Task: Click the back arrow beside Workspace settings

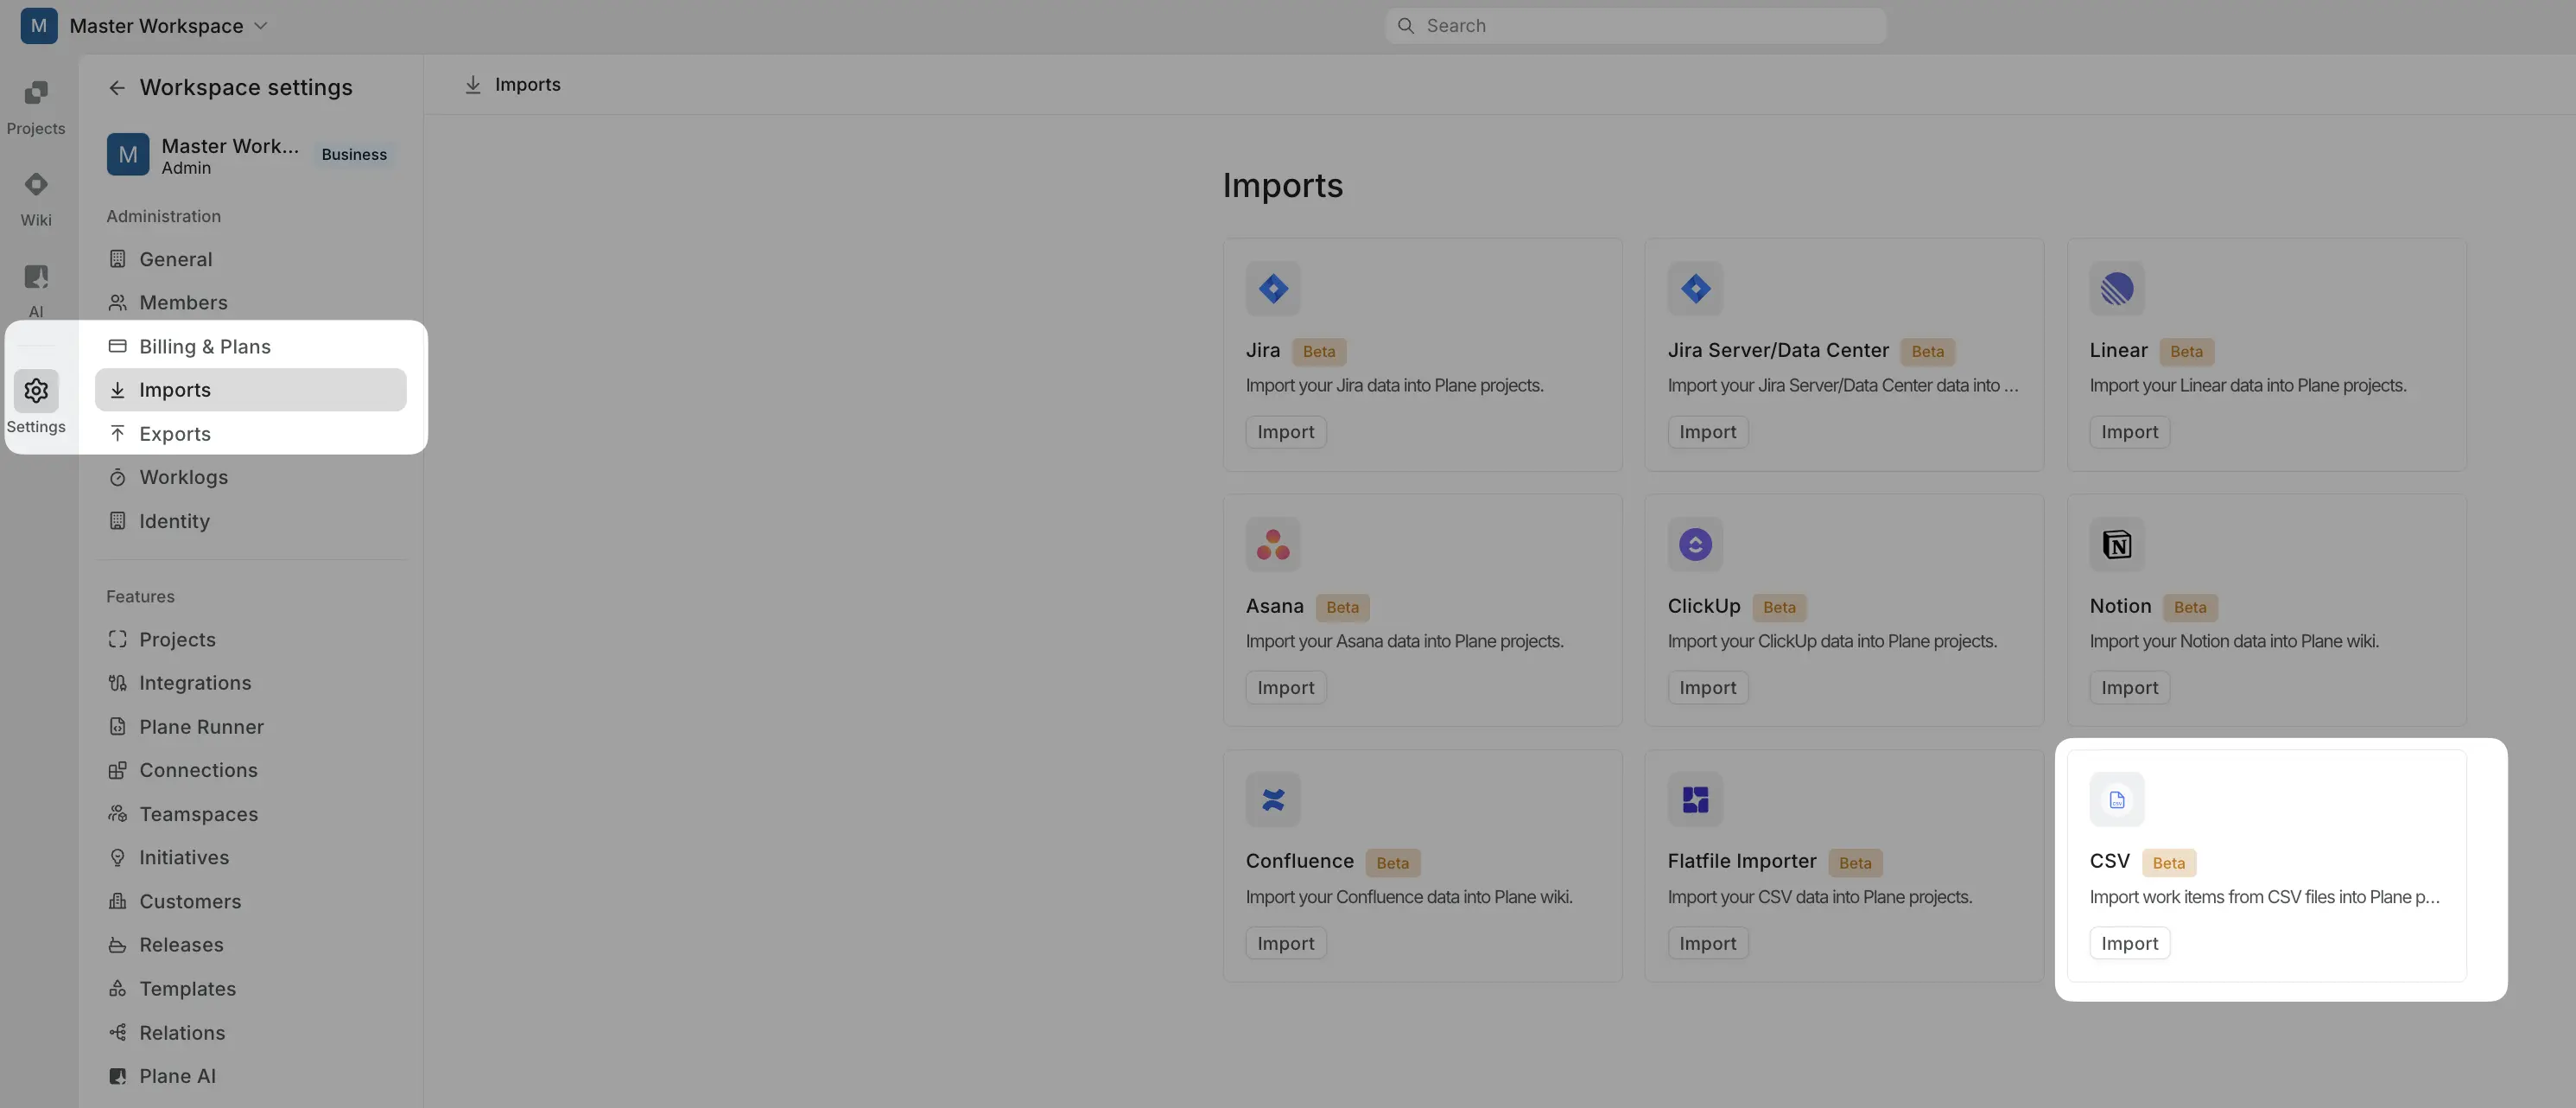Action: pyautogui.click(x=116, y=87)
